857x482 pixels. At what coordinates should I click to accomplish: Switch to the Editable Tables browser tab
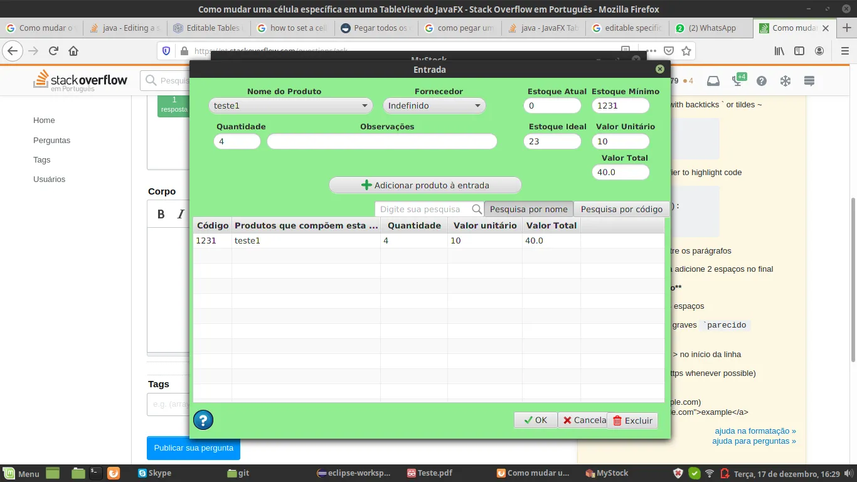pyautogui.click(x=210, y=28)
